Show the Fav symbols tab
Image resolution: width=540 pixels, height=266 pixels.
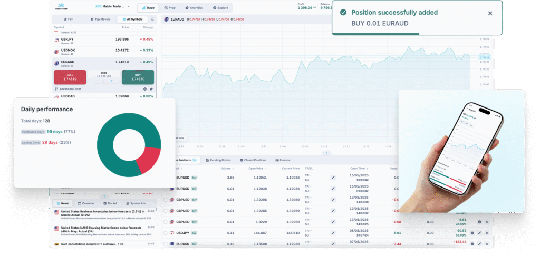68,19
